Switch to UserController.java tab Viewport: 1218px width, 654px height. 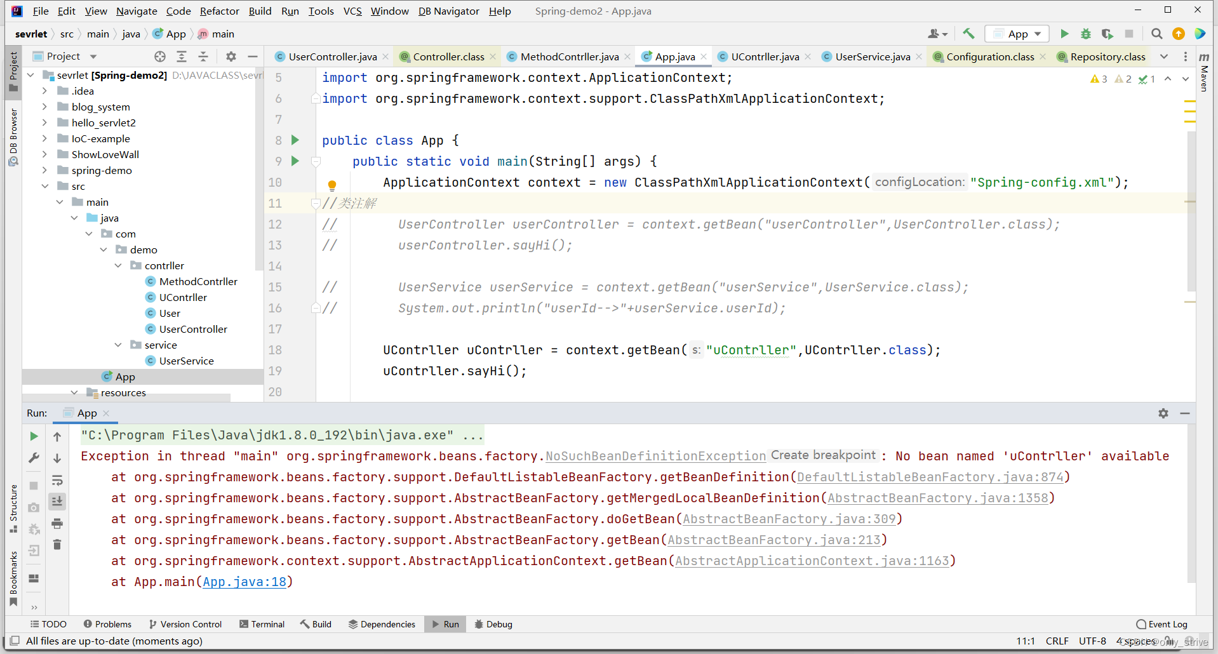332,57
